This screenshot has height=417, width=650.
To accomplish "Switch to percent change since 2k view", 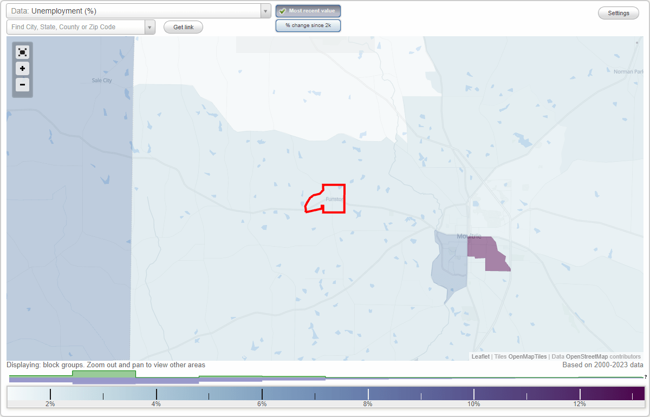I will pos(308,25).
